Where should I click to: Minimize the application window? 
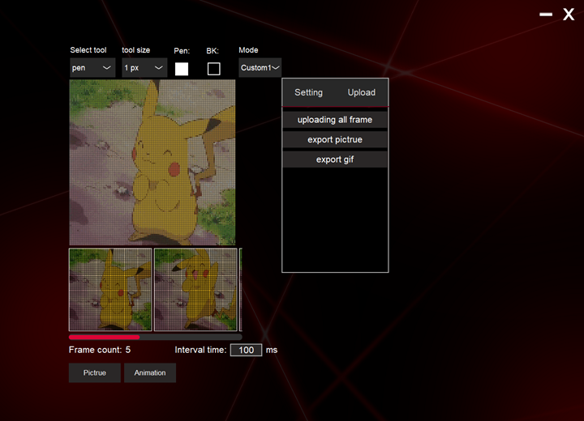coord(546,15)
